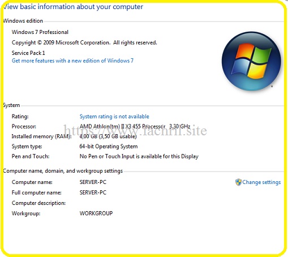Click the Windows edition section label

(x=23, y=21)
